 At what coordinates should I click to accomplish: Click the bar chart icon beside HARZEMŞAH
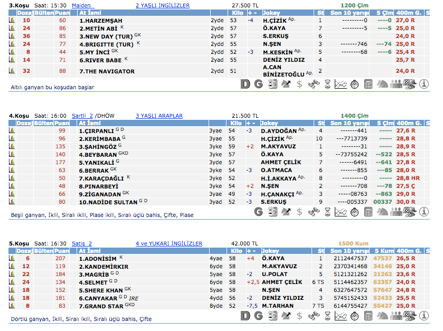[x=12, y=21]
